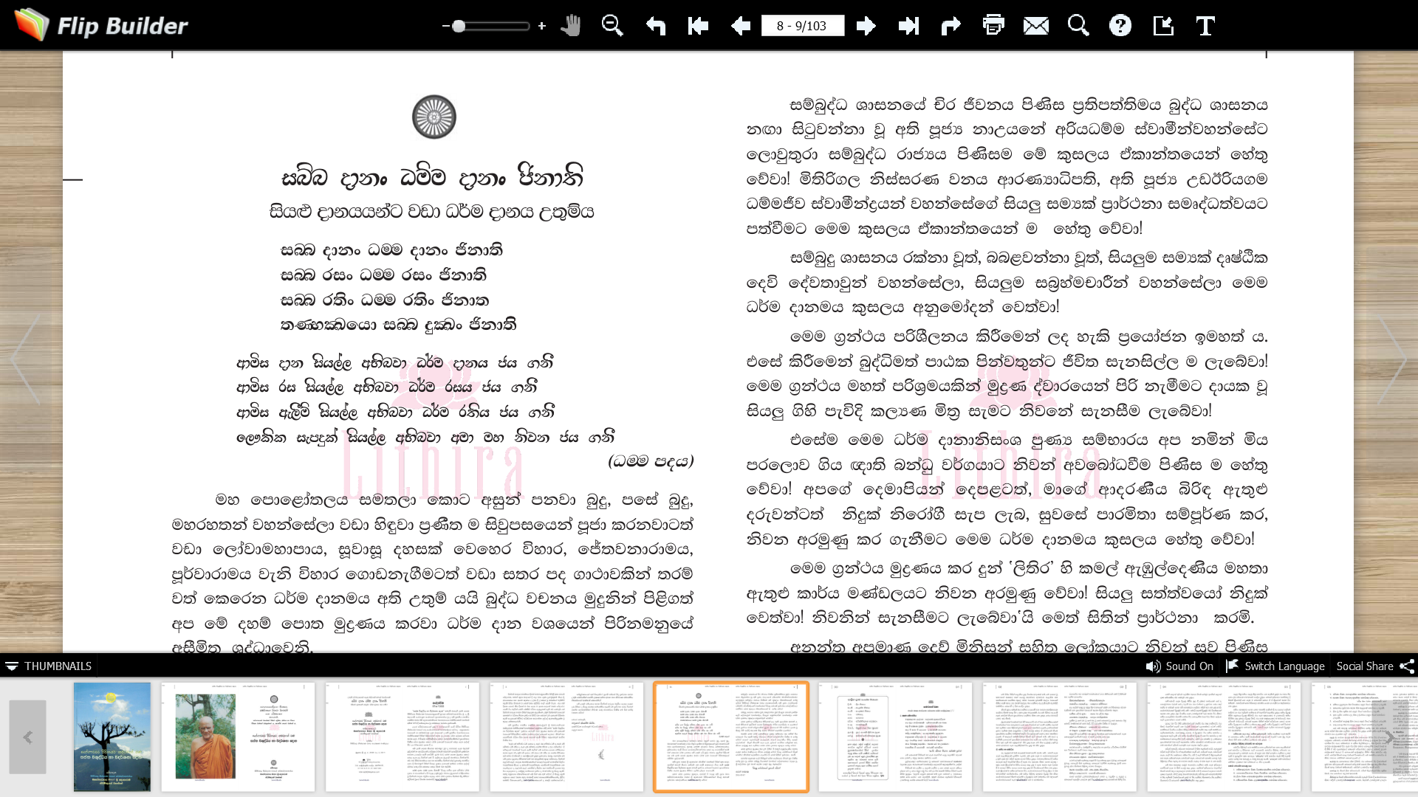Click the social share network icon
The height and width of the screenshot is (797, 1418).
pyautogui.click(x=1407, y=666)
